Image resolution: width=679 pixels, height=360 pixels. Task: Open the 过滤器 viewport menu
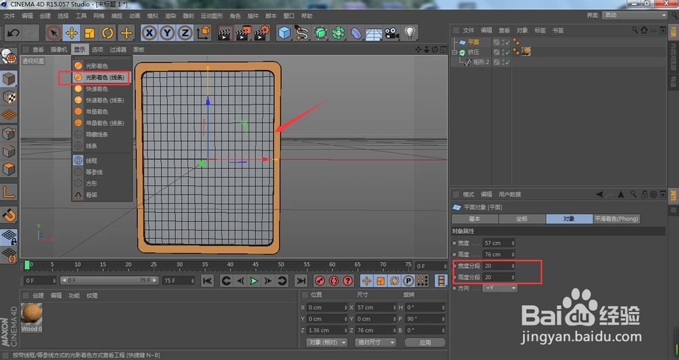pos(117,49)
